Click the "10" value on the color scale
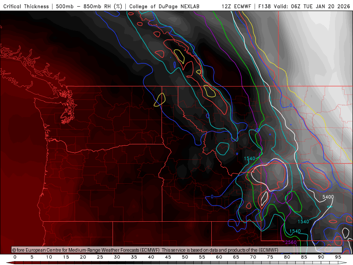 (49, 257)
